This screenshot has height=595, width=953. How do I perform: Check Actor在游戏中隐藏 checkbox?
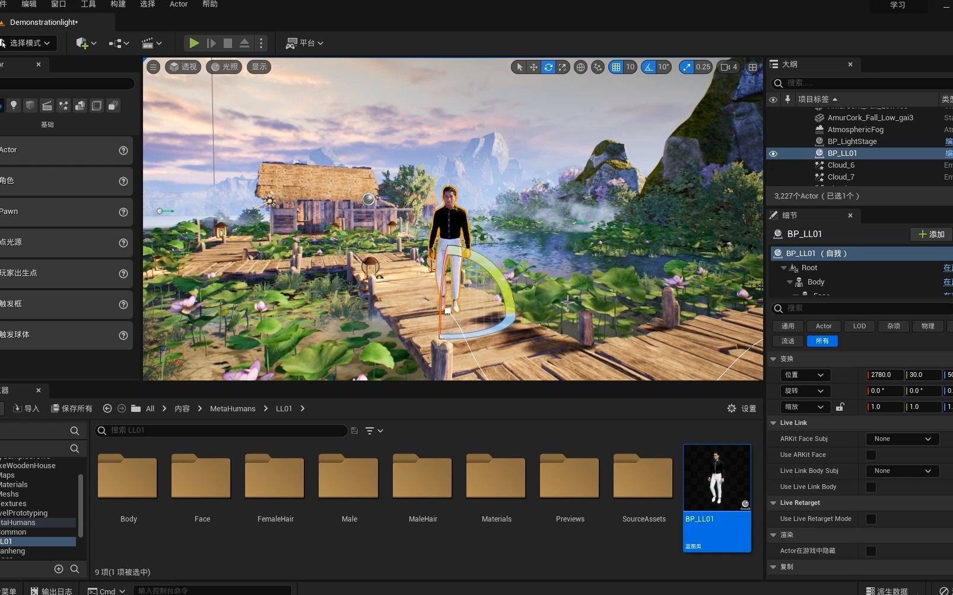pyautogui.click(x=871, y=551)
